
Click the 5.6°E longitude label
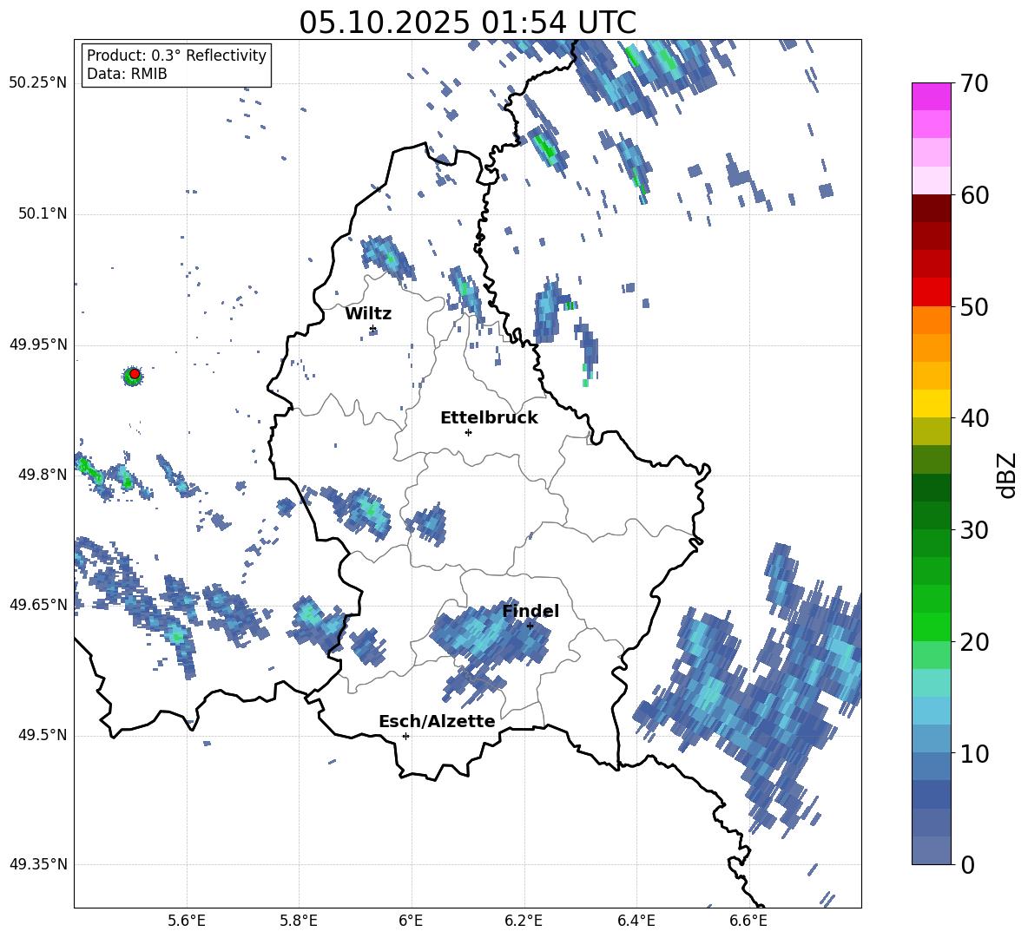(187, 921)
